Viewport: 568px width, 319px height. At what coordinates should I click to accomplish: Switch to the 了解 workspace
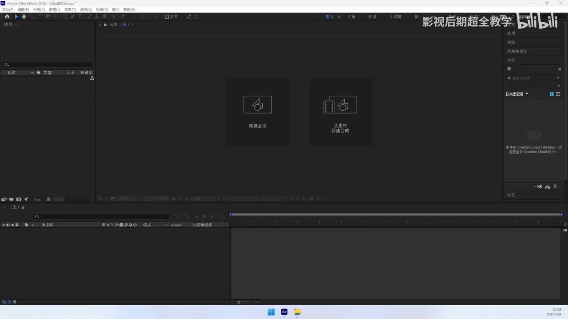click(x=351, y=16)
